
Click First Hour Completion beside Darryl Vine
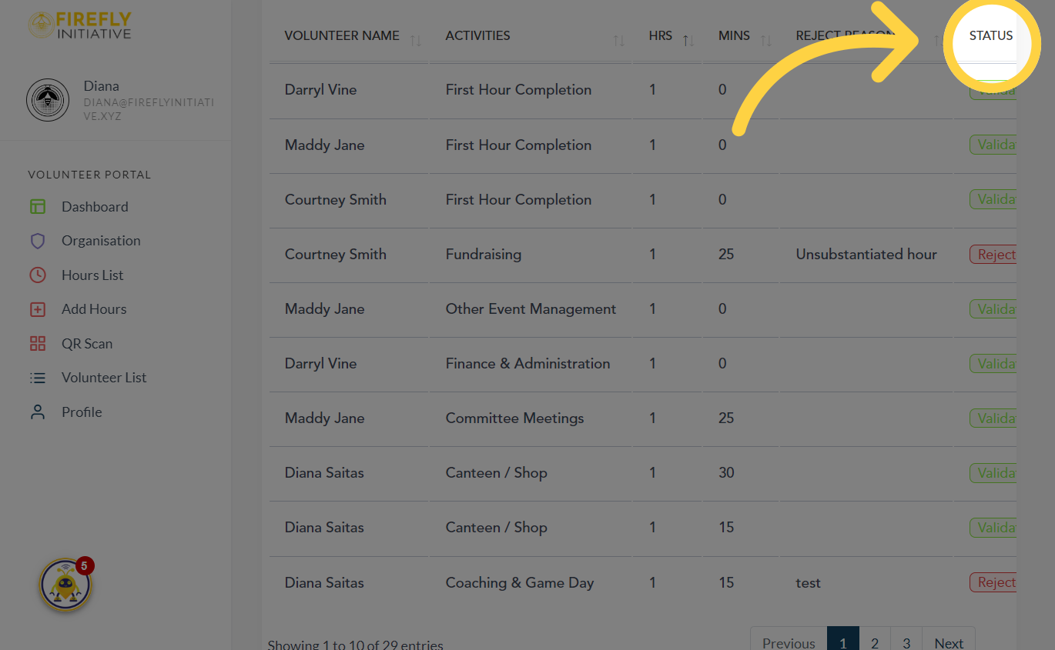pyautogui.click(x=519, y=90)
